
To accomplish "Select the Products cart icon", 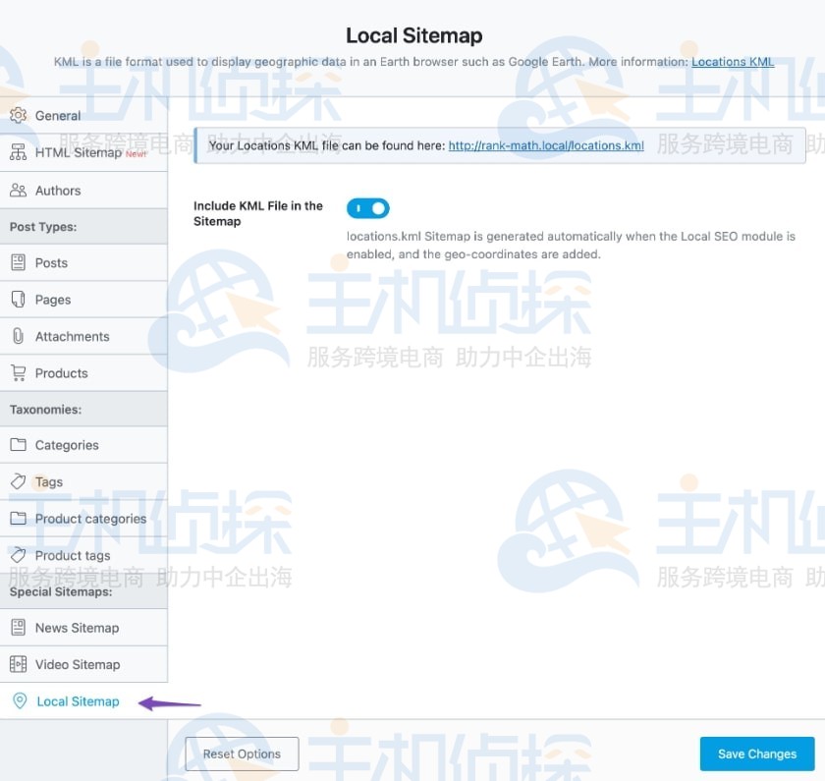I will coord(21,372).
